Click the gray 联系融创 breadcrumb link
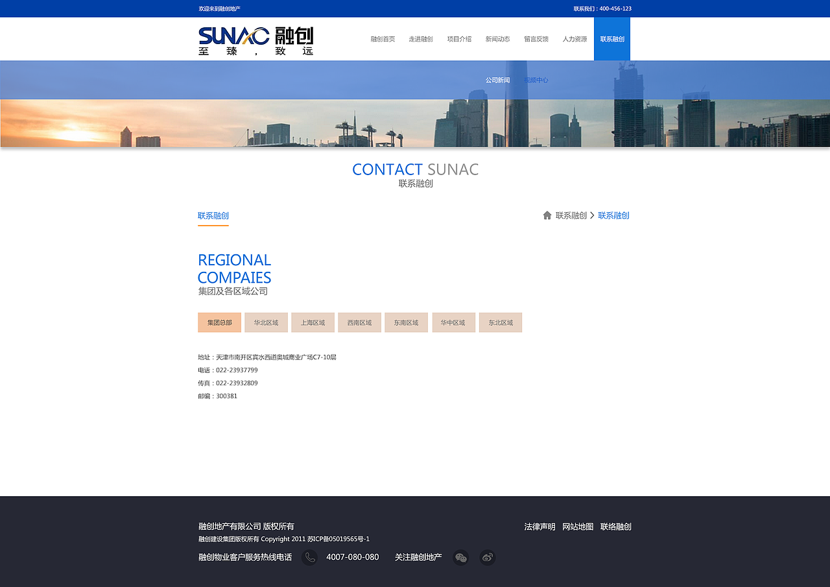The image size is (830, 587). coord(571,215)
